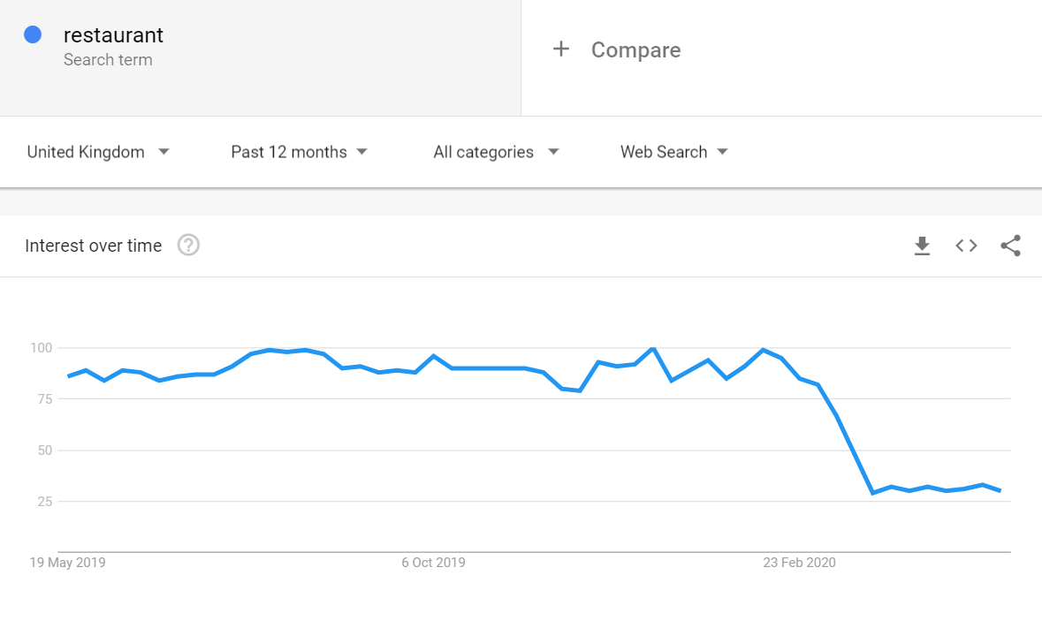1042x636 pixels.
Task: Select the 6 Oct 2019 date label
Action: click(433, 563)
